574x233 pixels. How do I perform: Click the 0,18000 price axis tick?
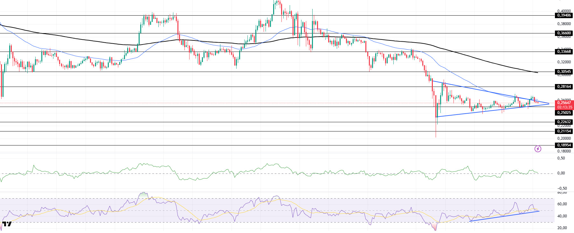(x=564, y=151)
